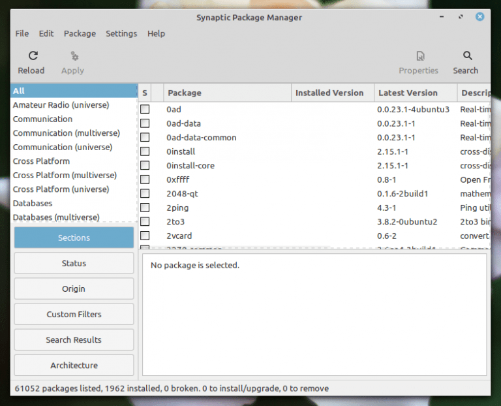The height and width of the screenshot is (406, 501).
Task: Open Custom Filters view
Action: point(74,314)
